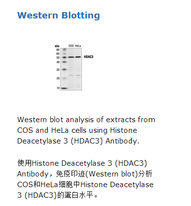Screen dimensions: 191x206
Task: Click the kDa unit label
Action: (x=57, y=46)
